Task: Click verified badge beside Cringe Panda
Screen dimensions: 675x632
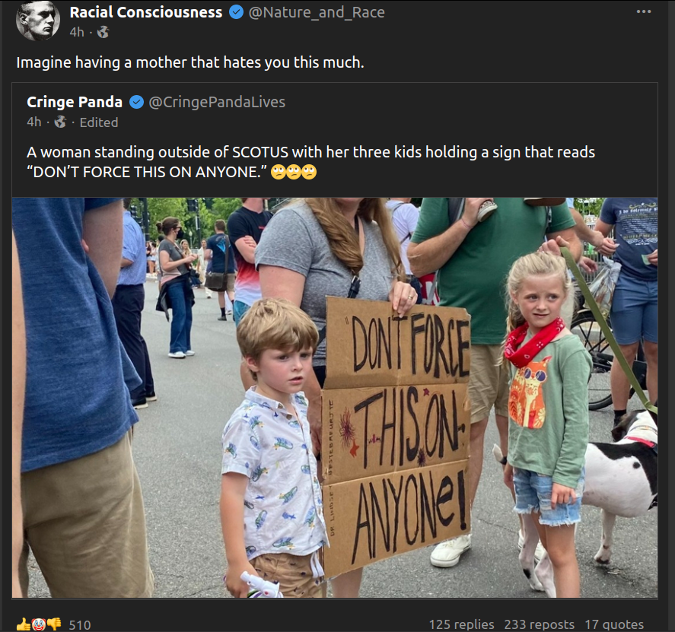Action: (x=136, y=102)
